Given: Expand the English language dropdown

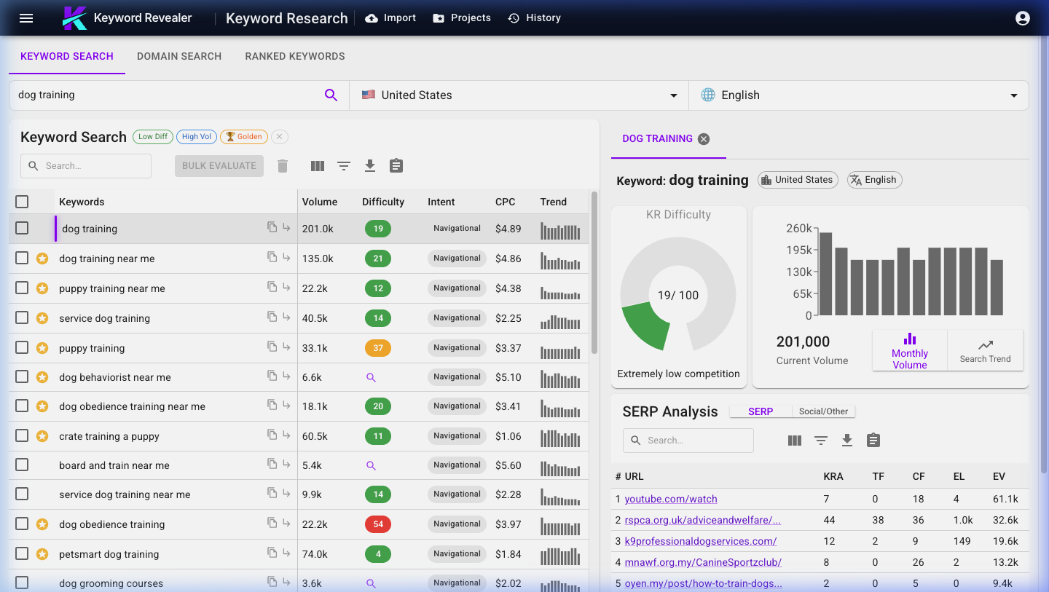Looking at the screenshot, I should (x=859, y=95).
